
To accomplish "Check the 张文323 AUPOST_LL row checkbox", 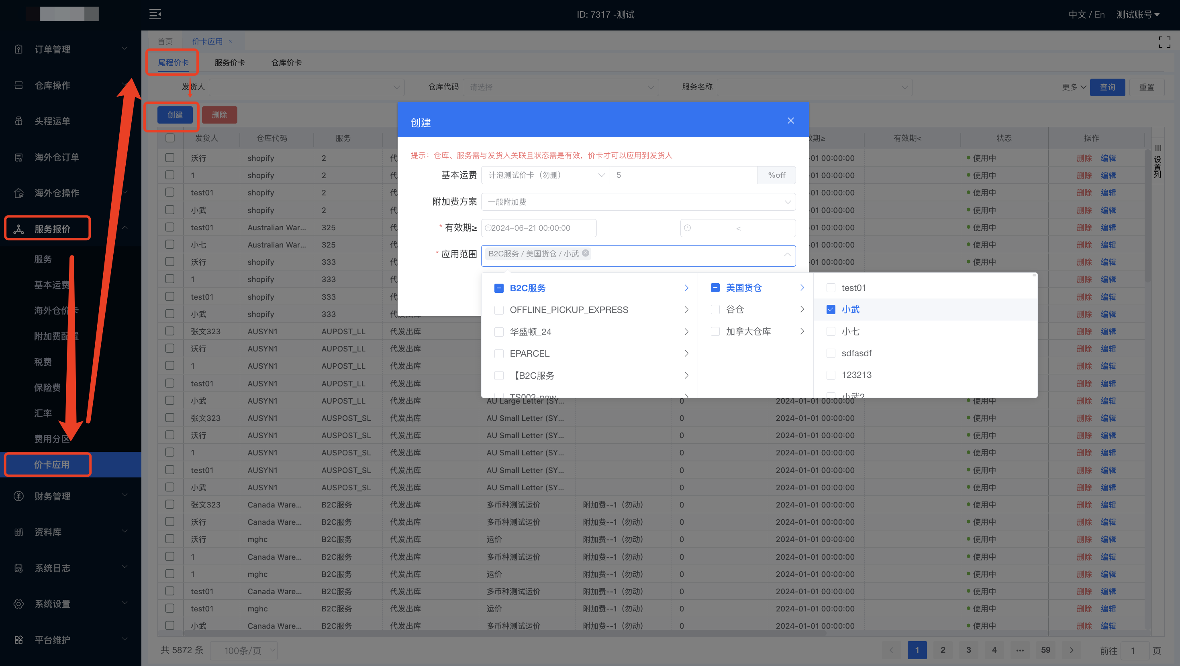I will tap(170, 331).
